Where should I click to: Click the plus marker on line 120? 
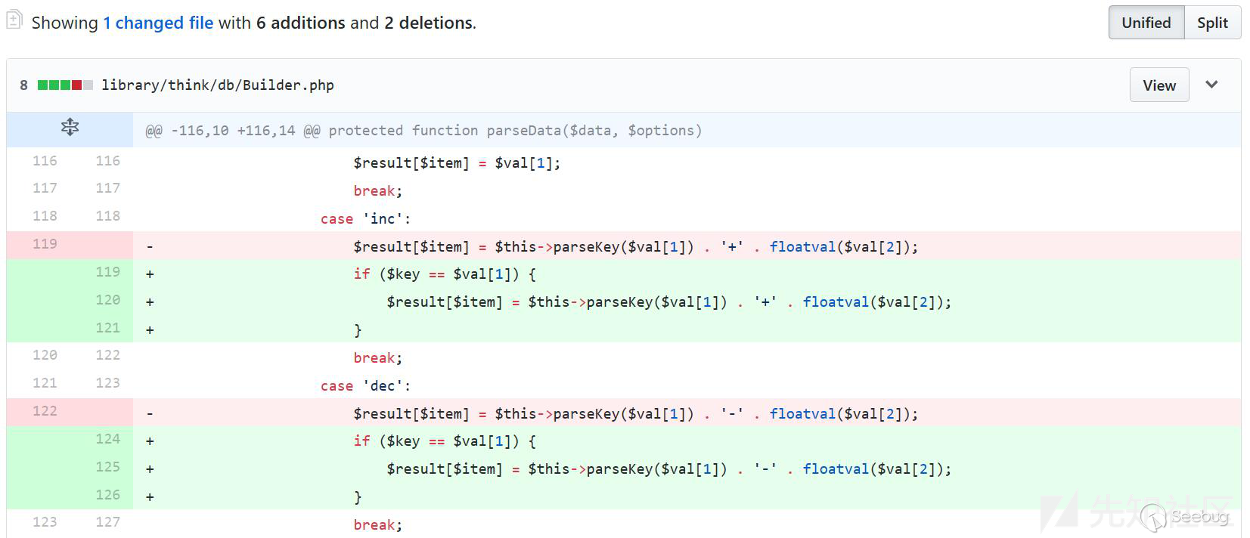coord(150,302)
